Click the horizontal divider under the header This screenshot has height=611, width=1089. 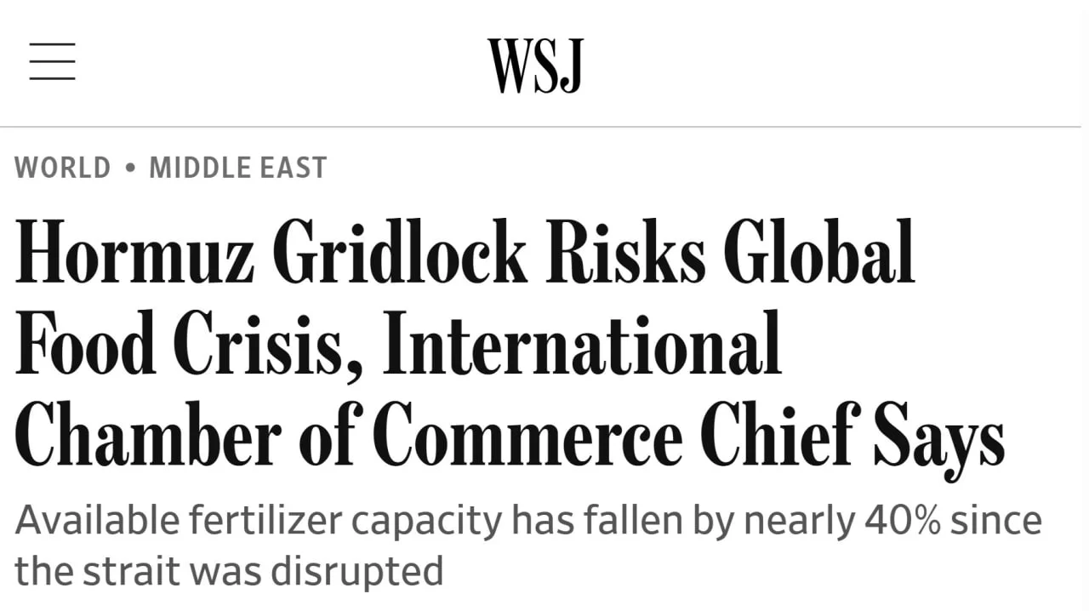tap(540, 127)
